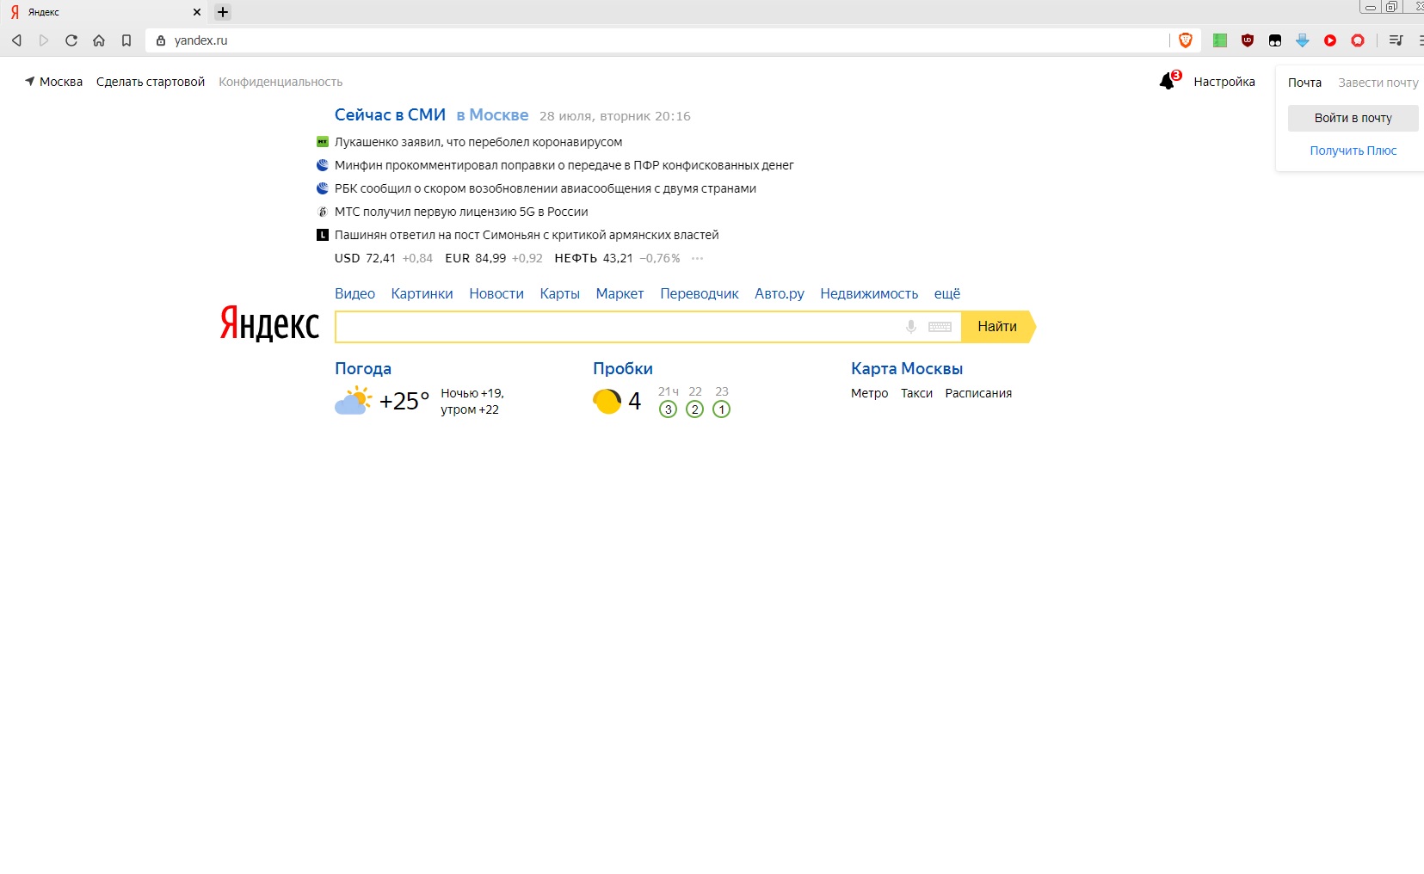Open the Видео service
This screenshot has width=1424, height=874.
click(354, 293)
